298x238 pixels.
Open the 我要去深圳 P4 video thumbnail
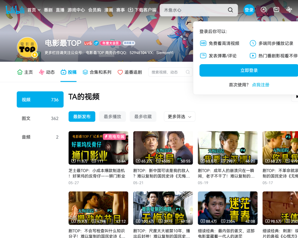[228, 148]
